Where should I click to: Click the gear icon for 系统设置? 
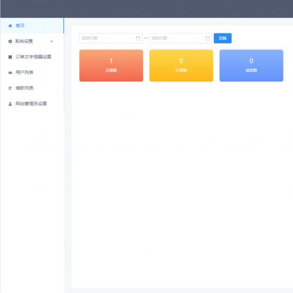(x=10, y=41)
